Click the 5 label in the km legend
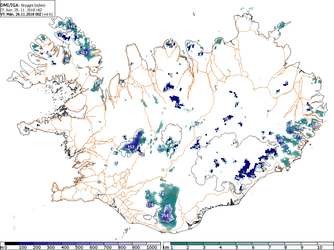Viewport: 334px width, 250px height. coord(237,247)
